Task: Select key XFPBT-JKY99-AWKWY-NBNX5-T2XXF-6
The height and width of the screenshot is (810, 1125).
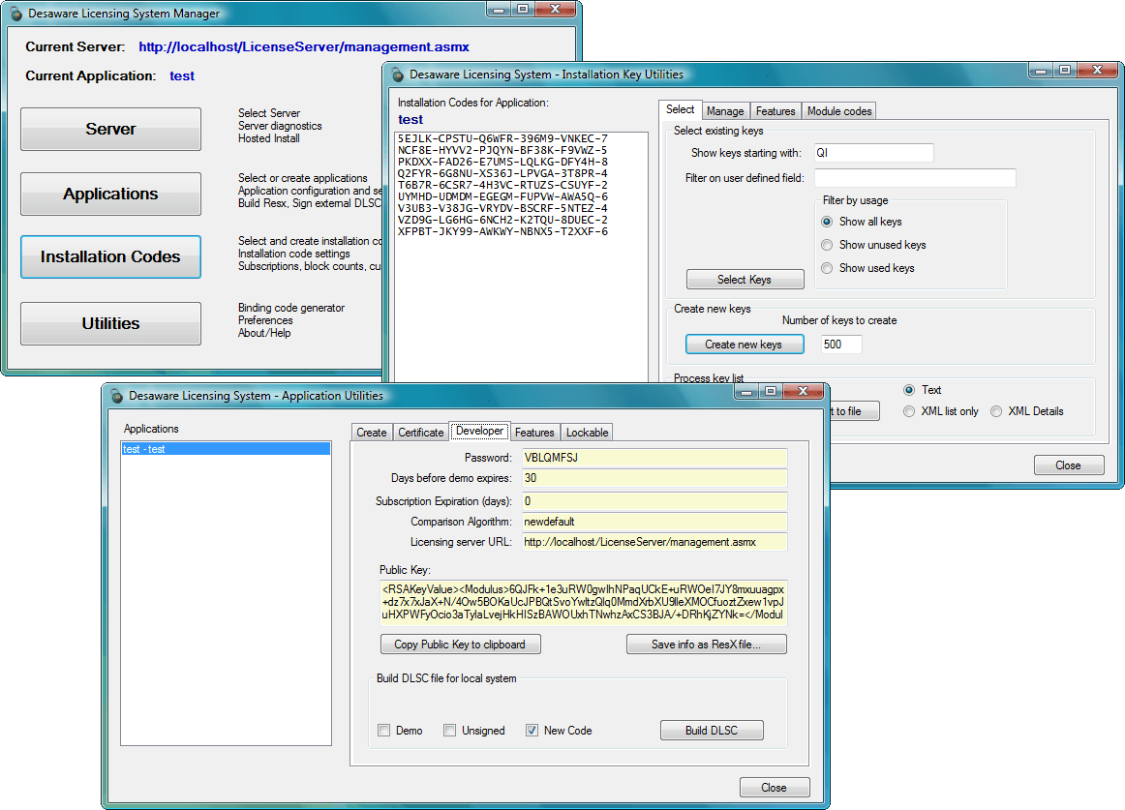Action: pos(502,231)
